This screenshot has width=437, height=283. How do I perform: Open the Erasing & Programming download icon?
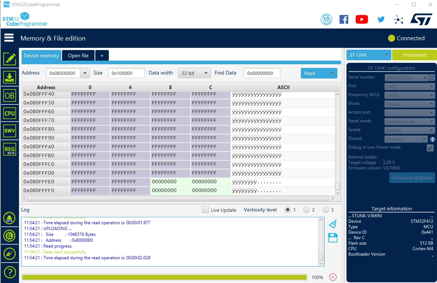9,77
